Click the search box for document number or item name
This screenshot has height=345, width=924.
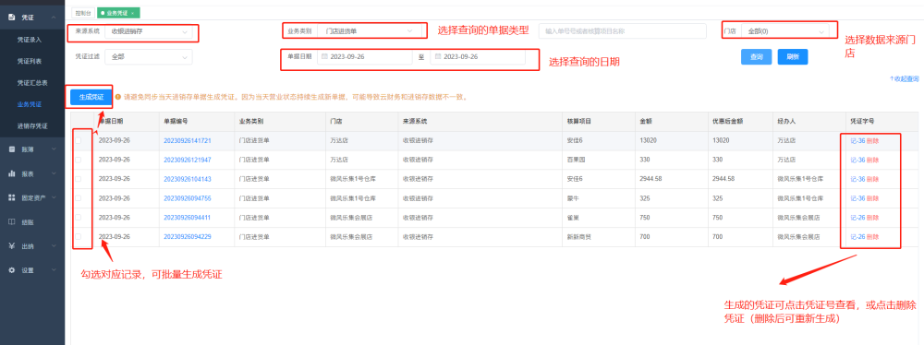pyautogui.click(x=622, y=30)
